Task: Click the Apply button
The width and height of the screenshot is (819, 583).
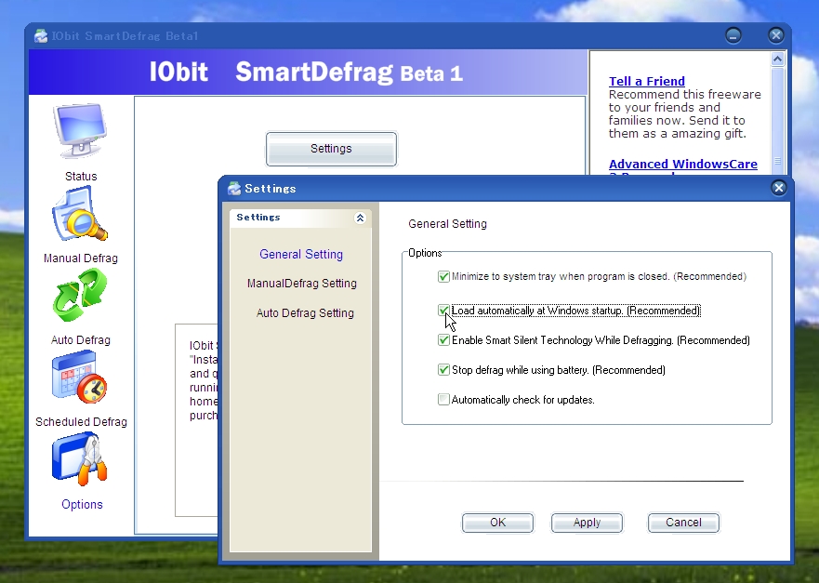Action: [x=588, y=523]
